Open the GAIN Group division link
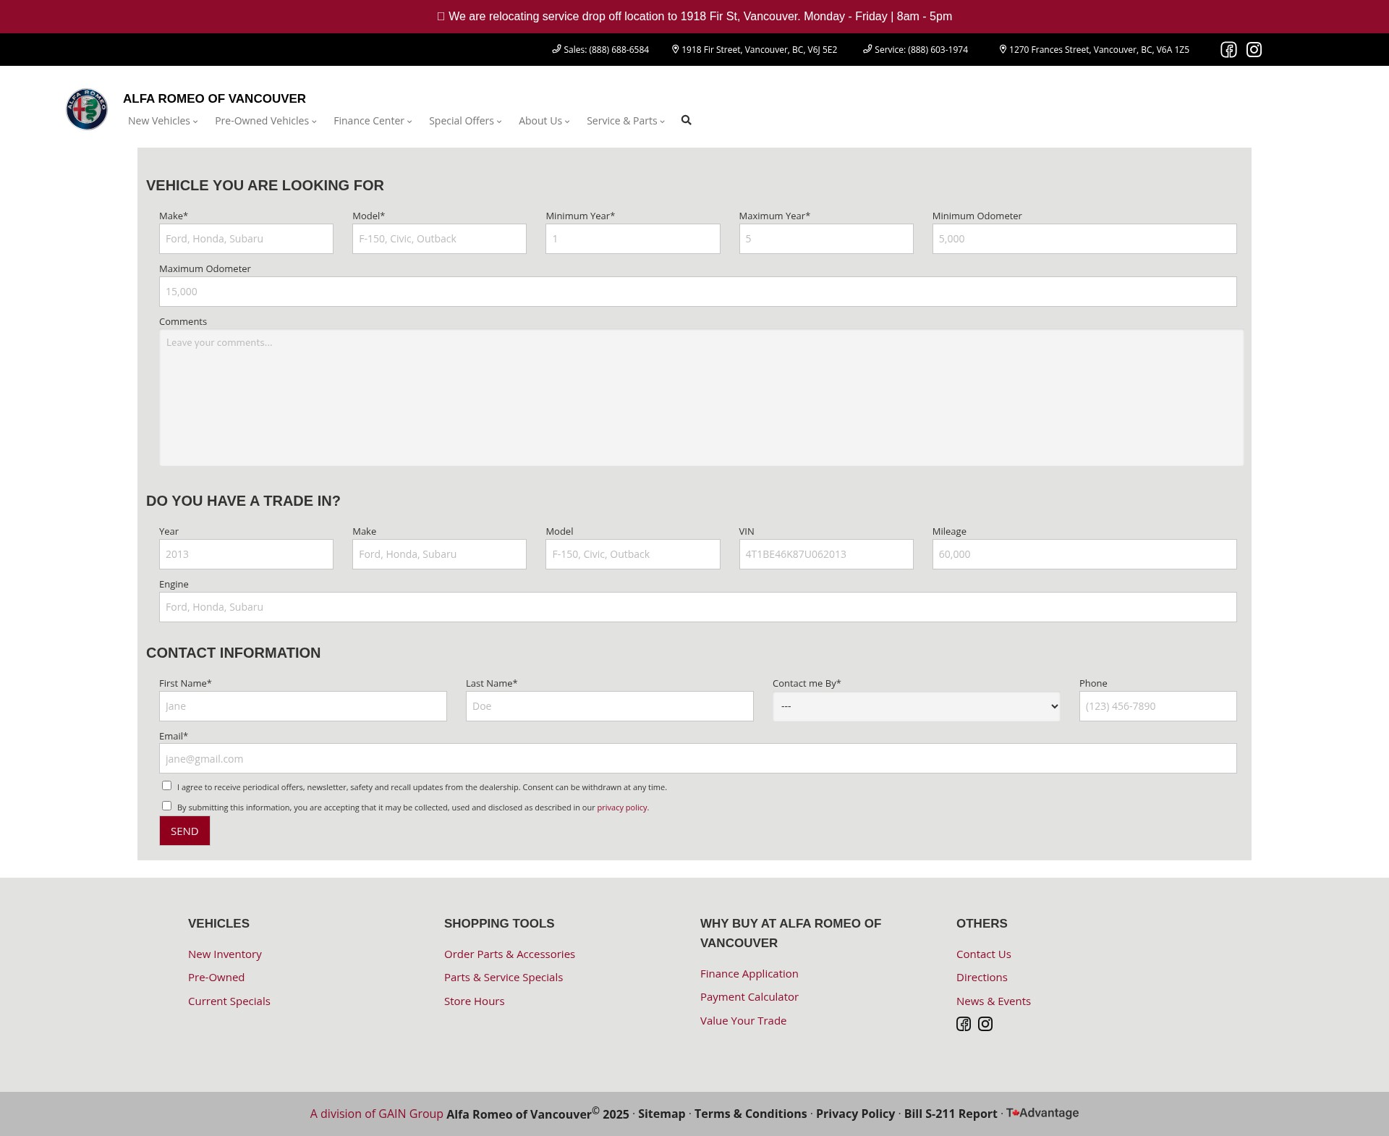Image resolution: width=1389 pixels, height=1136 pixels. click(x=377, y=1114)
